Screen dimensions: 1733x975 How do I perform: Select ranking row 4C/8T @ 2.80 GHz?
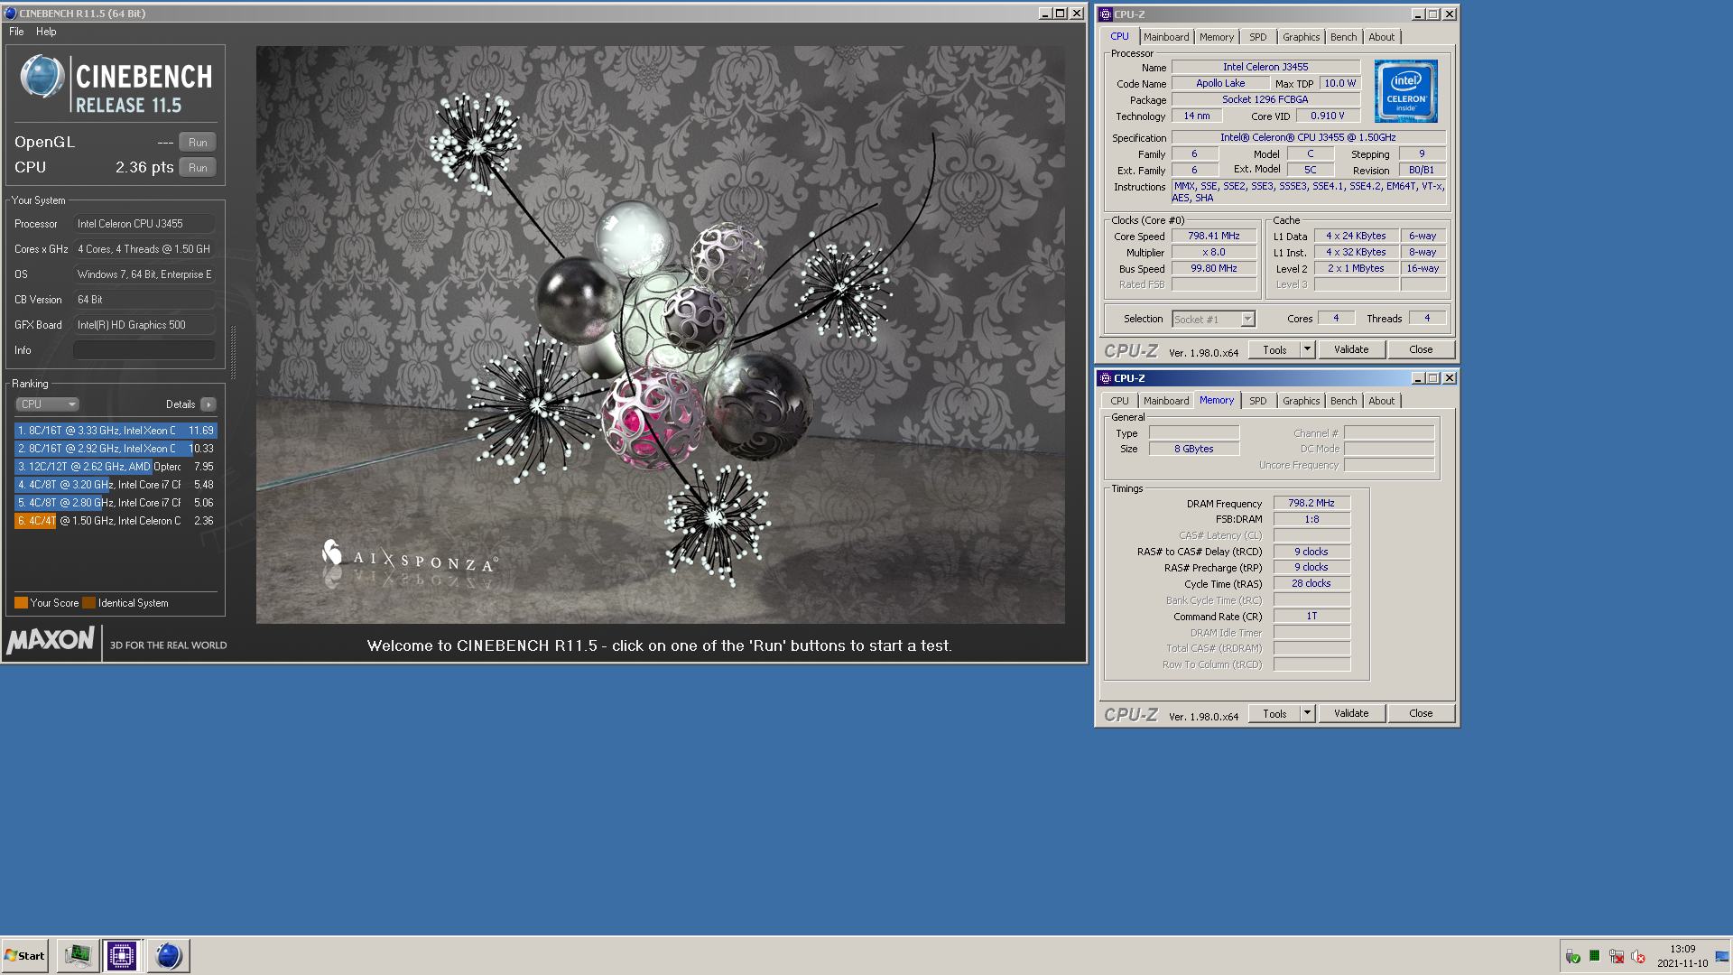pos(116,503)
